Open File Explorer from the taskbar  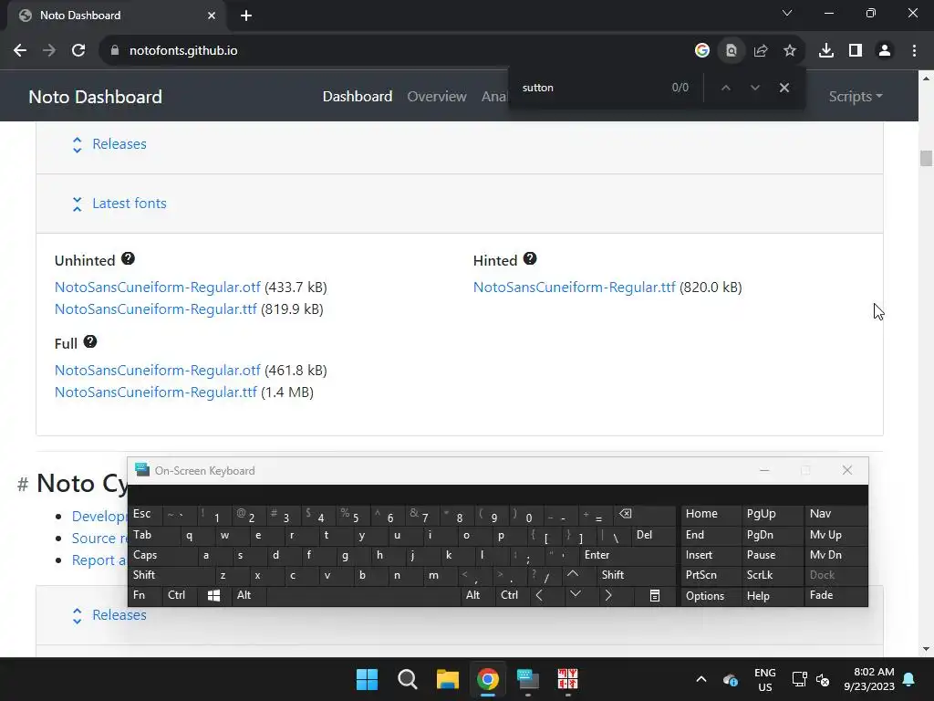[447, 679]
